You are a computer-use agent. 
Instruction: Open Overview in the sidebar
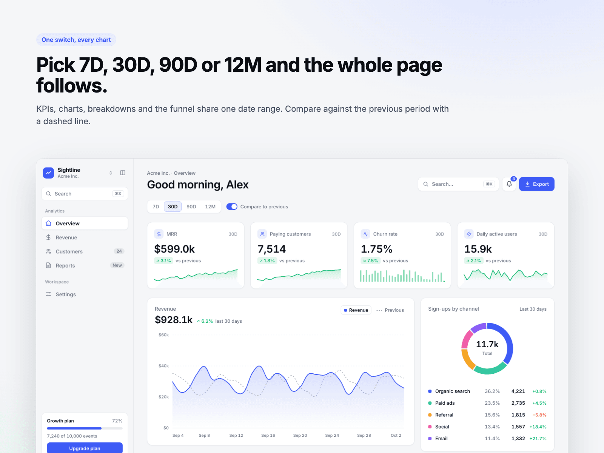[x=85, y=223]
